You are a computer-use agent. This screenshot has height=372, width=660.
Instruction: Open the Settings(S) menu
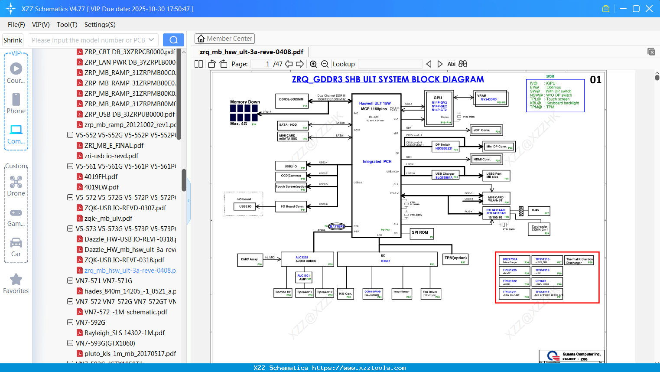pyautogui.click(x=100, y=25)
